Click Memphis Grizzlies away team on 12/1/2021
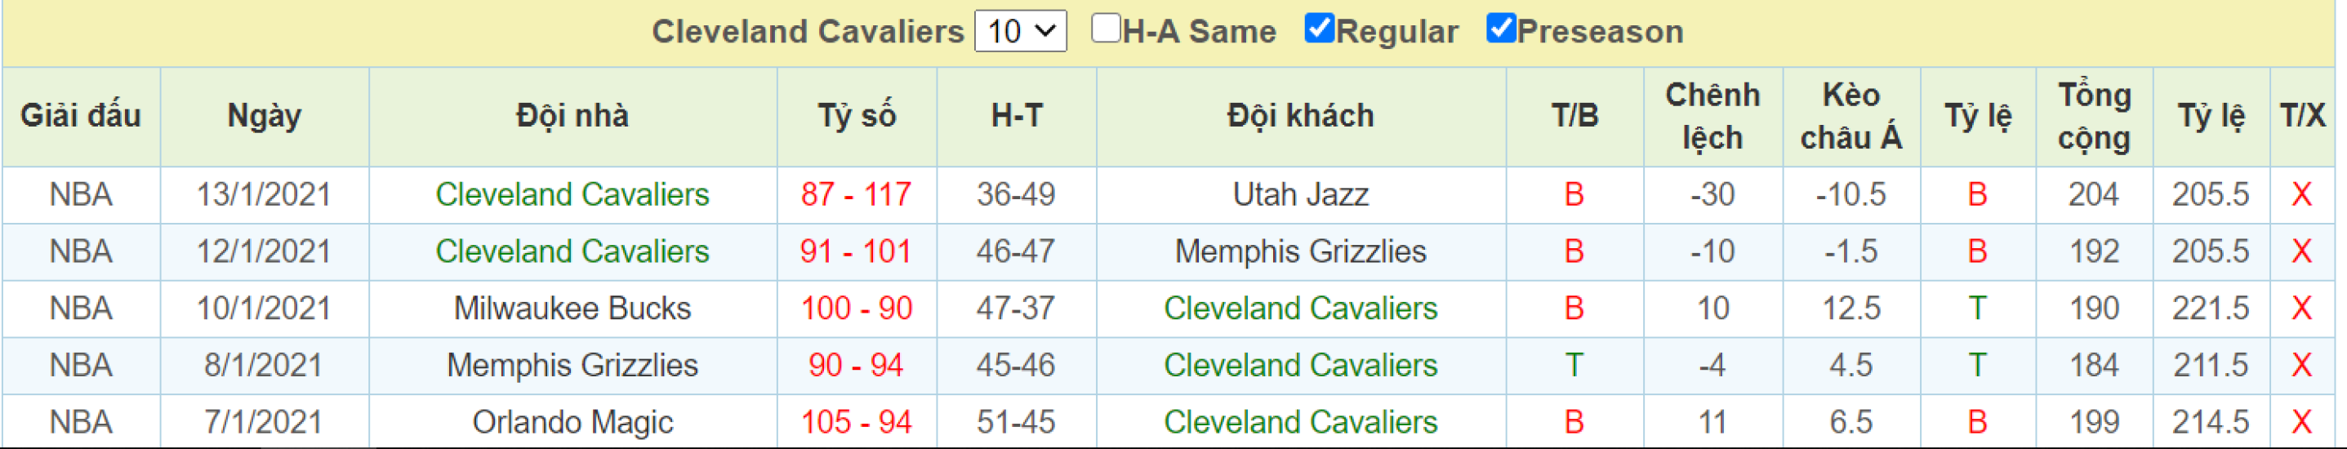Viewport: 2347px width, 449px height. coord(1300,251)
